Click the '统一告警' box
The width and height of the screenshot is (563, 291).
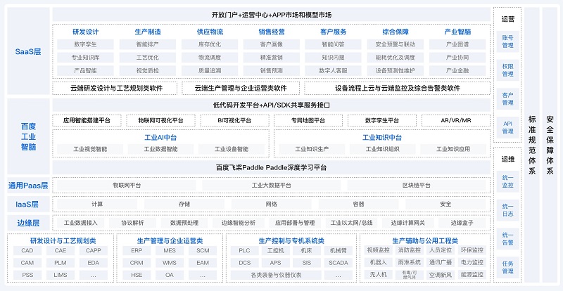507,238
